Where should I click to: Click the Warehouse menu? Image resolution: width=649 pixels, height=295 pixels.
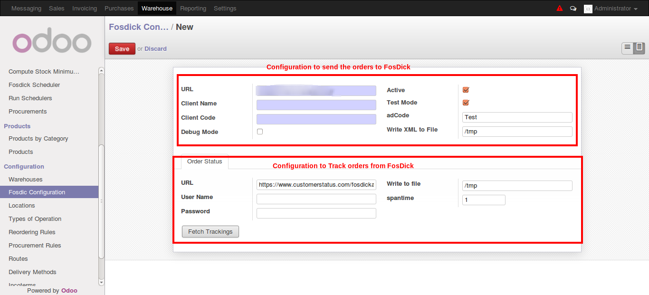[x=157, y=9]
